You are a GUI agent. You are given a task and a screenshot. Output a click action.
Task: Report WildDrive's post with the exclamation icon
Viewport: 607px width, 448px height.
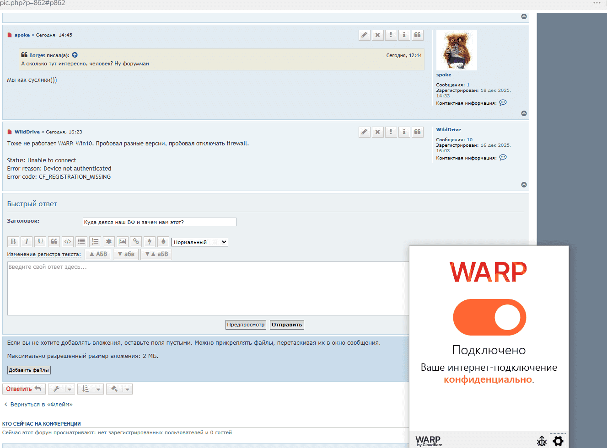click(x=391, y=132)
